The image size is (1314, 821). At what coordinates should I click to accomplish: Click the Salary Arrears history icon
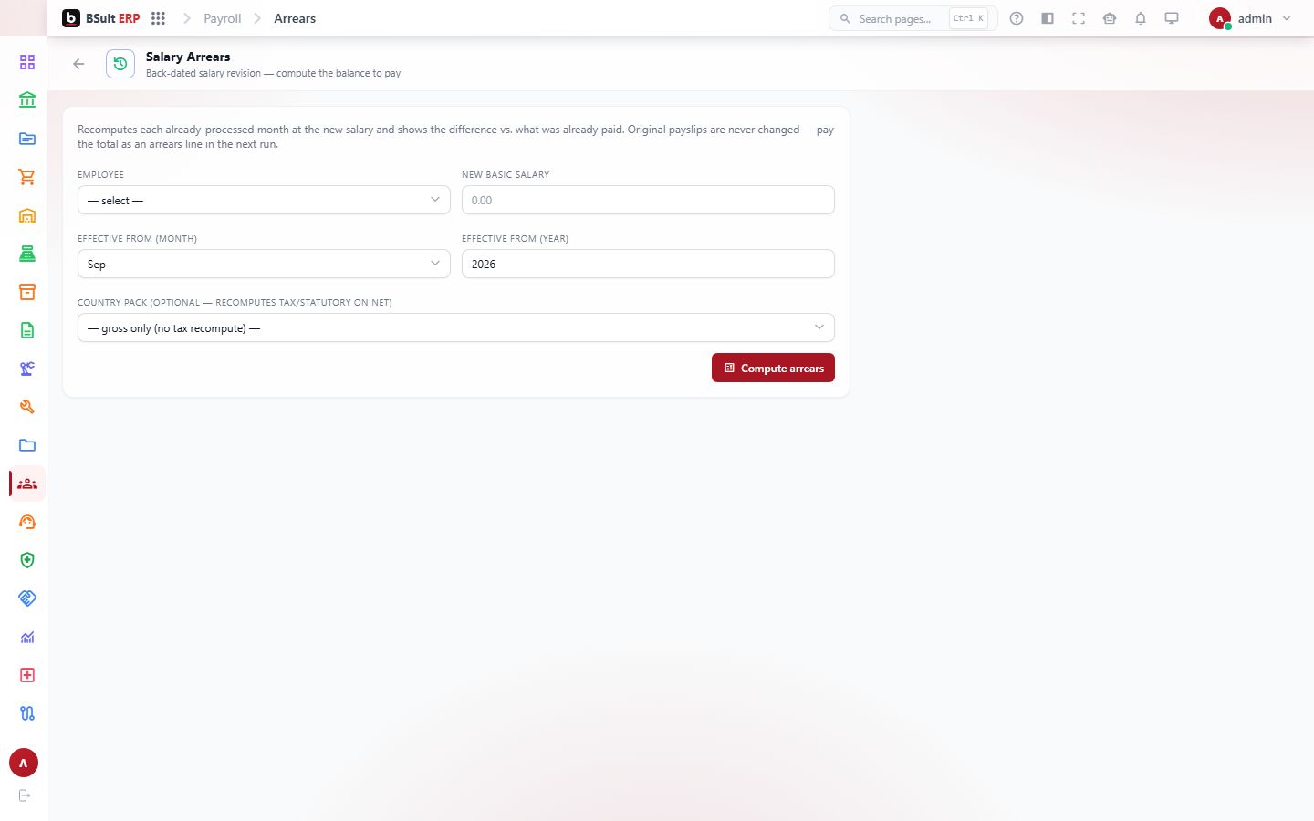coord(120,64)
